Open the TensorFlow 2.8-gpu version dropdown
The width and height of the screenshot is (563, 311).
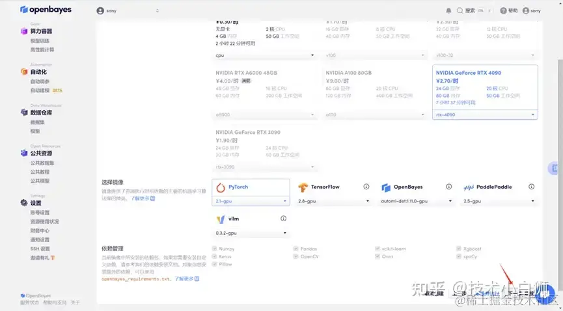(x=333, y=201)
